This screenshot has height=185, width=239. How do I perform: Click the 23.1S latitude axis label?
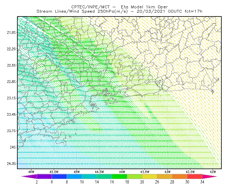[11, 98]
